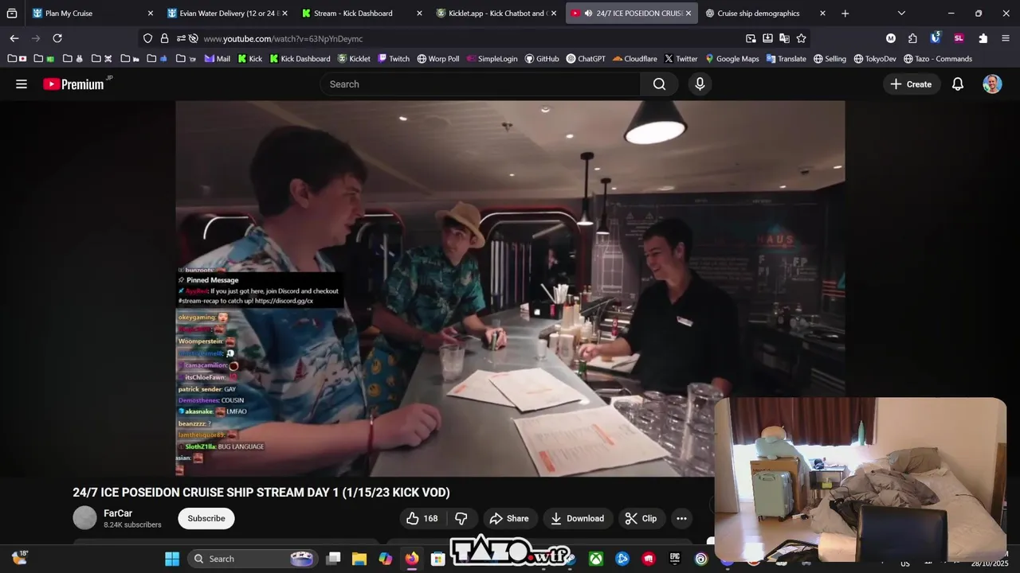Like the video with 168 likes
The height and width of the screenshot is (573, 1020).
422,518
